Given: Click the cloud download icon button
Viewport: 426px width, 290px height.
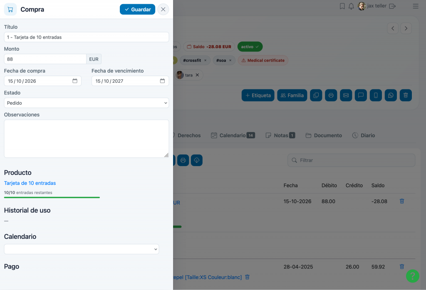Looking at the screenshot, I should (x=197, y=160).
